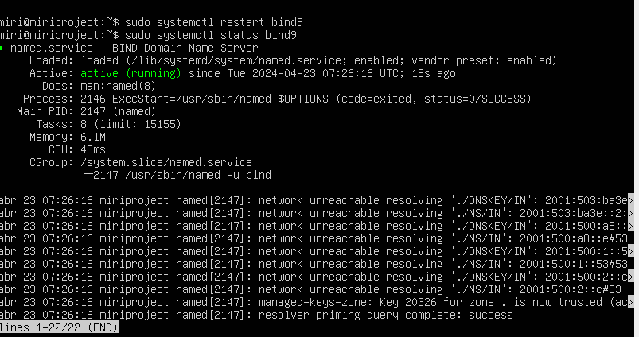Image resolution: width=639 pixels, height=337 pixels.
Task: Click the /system.slice/named.service CGroup path
Action: tap(166, 162)
